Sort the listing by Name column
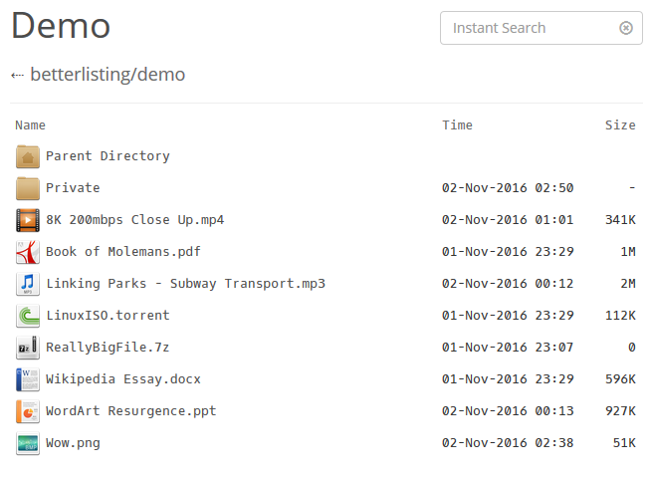Image resolution: width=653 pixels, height=478 pixels. [31, 125]
